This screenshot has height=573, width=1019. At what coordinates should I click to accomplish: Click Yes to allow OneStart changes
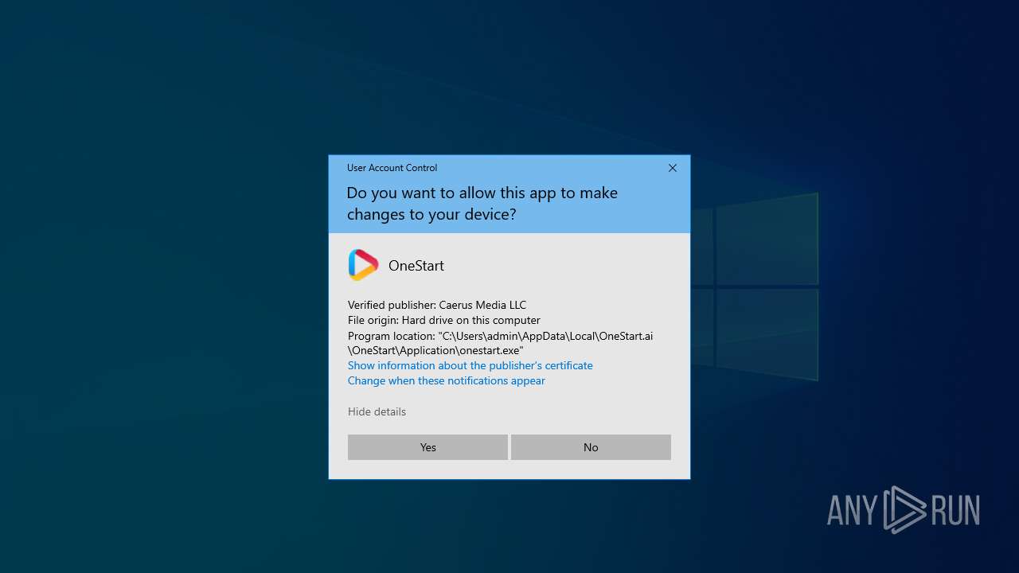[428, 447]
